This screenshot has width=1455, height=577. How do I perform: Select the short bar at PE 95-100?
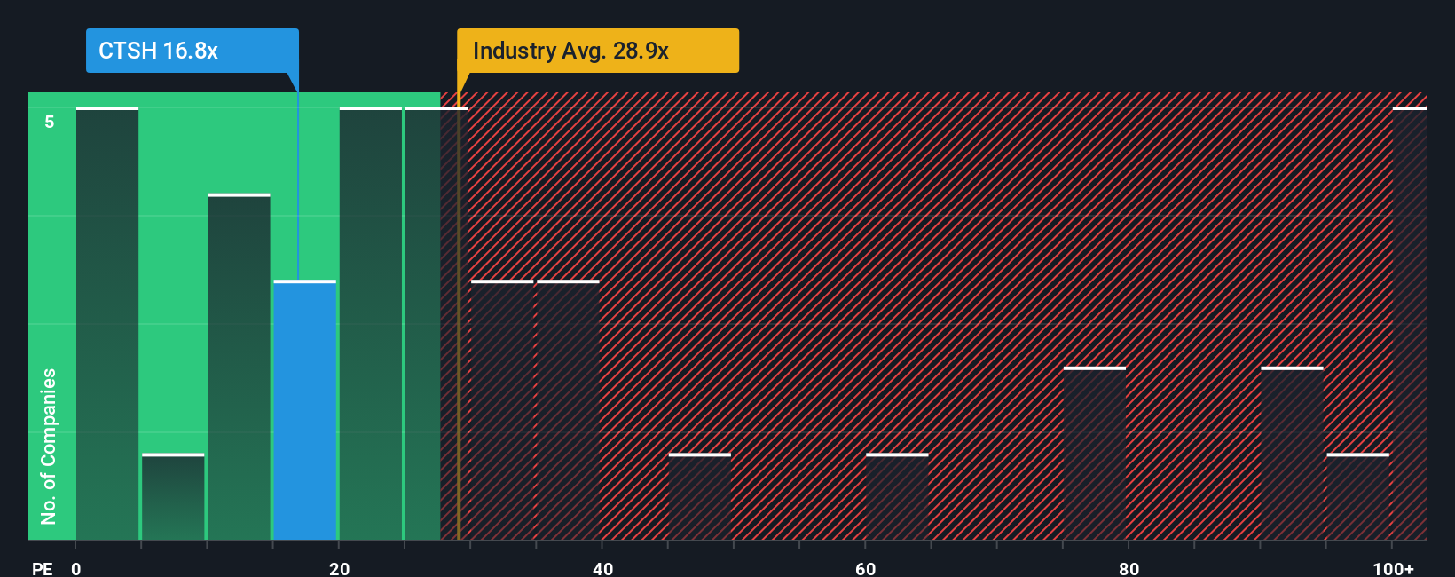(1358, 497)
